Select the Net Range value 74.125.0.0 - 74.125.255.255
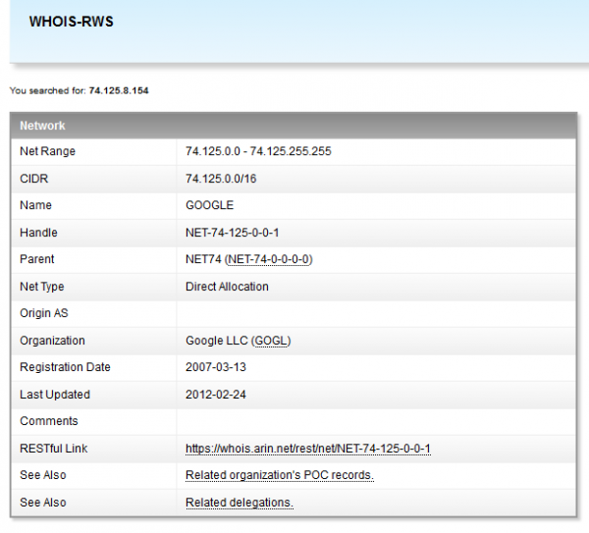Image resolution: width=589 pixels, height=533 pixels. (258, 152)
